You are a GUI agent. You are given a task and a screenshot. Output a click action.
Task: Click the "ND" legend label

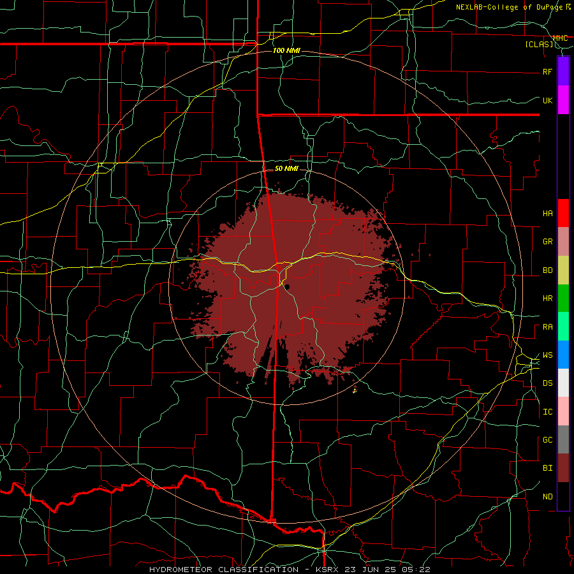547,497
